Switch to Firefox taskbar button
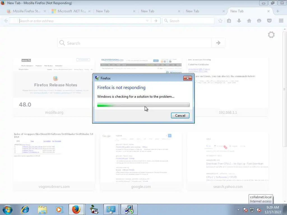Screen dimensions: 287x215 pyautogui.click(x=76, y=209)
